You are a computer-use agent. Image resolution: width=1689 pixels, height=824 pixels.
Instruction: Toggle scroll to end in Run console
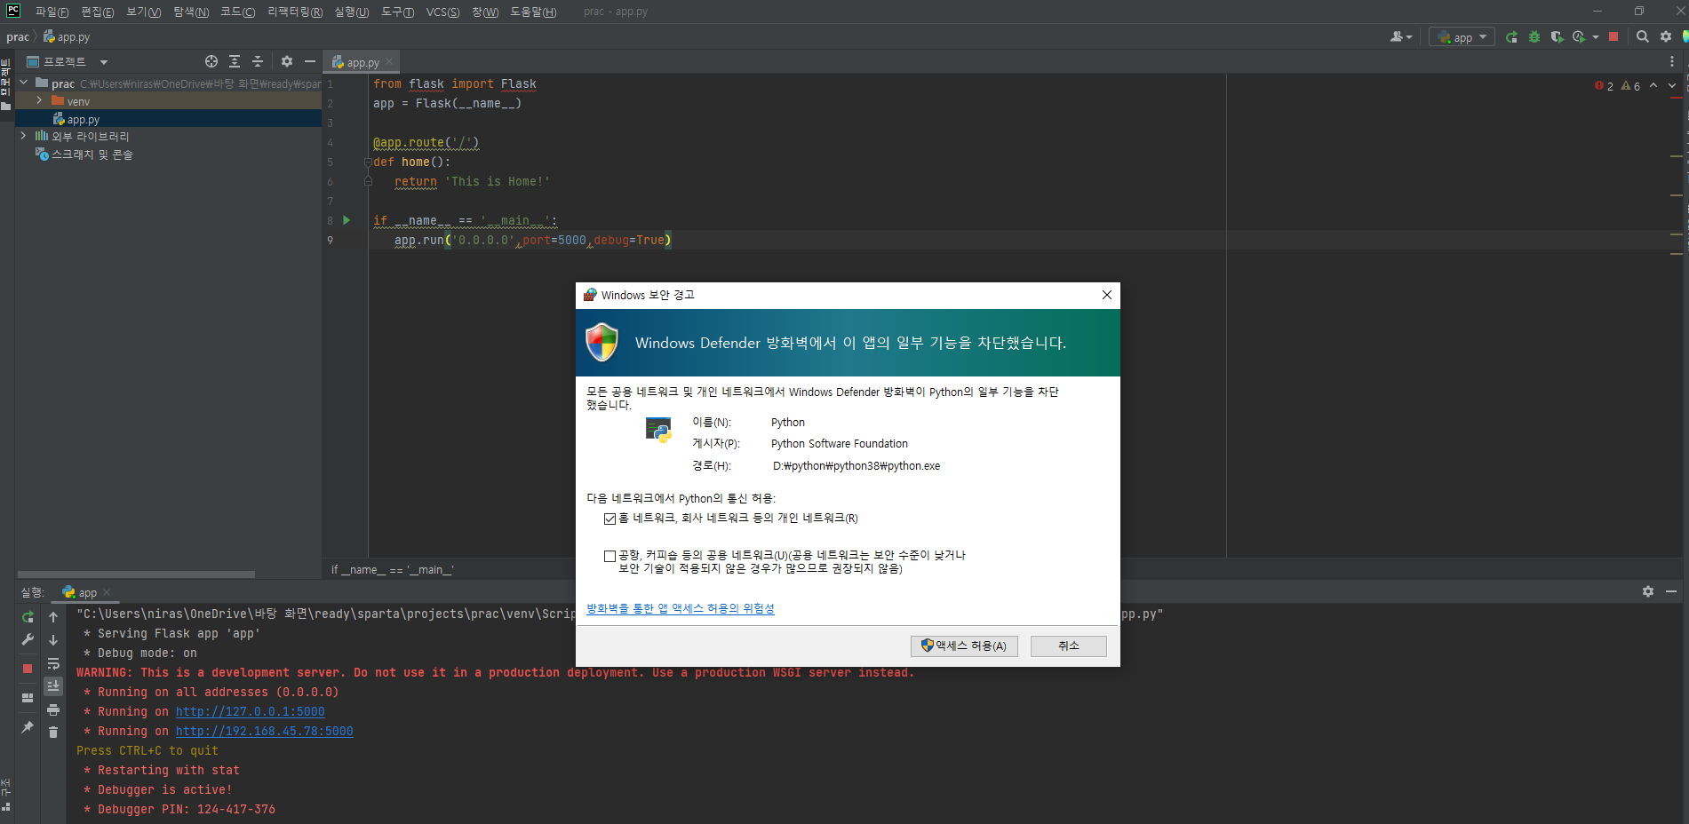click(53, 686)
